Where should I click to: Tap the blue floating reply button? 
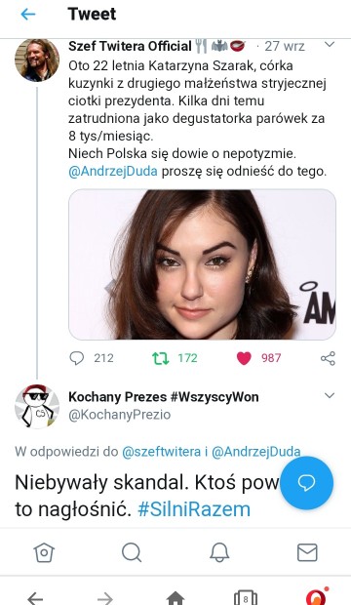click(307, 483)
